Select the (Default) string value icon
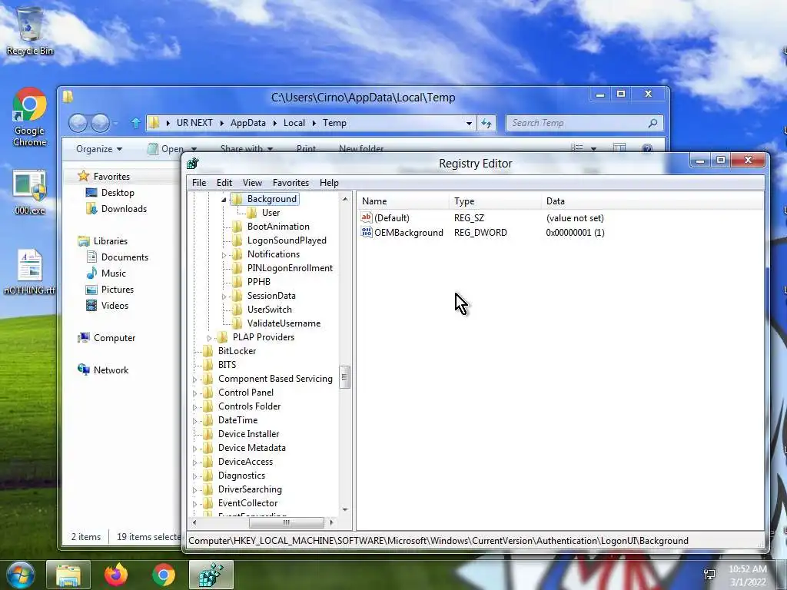 coord(367,217)
